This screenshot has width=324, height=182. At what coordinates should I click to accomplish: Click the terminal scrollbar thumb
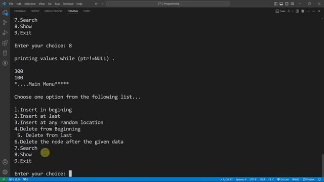click(322, 165)
